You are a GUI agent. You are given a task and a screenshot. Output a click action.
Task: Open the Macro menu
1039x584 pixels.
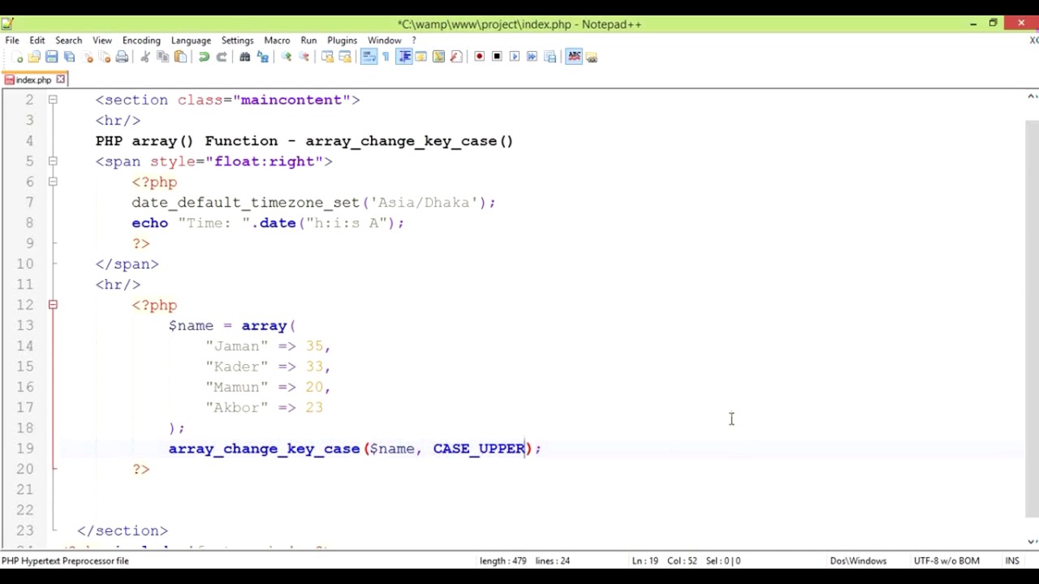pos(277,40)
